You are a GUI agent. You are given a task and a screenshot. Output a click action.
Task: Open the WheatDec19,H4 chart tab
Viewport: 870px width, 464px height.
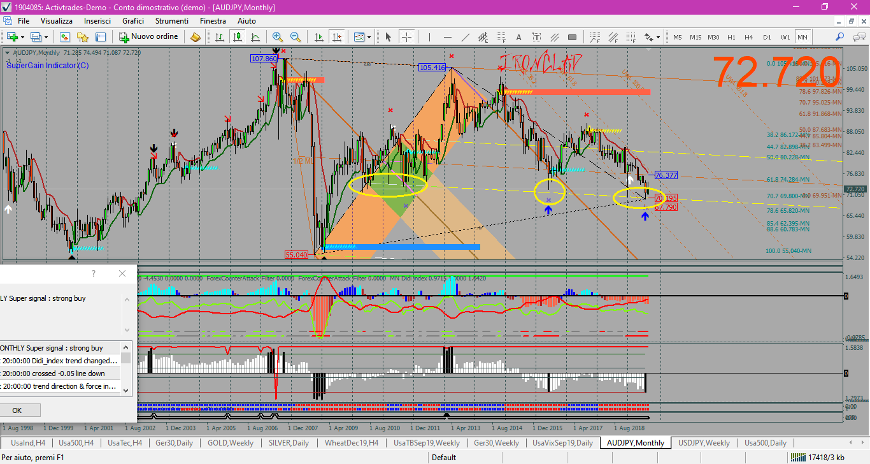[x=352, y=442]
